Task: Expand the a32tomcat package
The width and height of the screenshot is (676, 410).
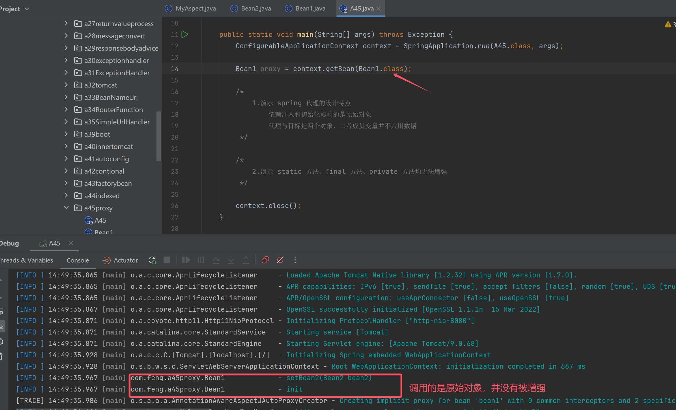Action: click(66, 85)
